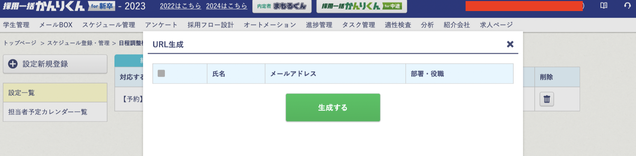Image resolution: width=636 pixels, height=156 pixels.
Task: Open the 内定者まもるくん logo button
Action: coord(282,6)
